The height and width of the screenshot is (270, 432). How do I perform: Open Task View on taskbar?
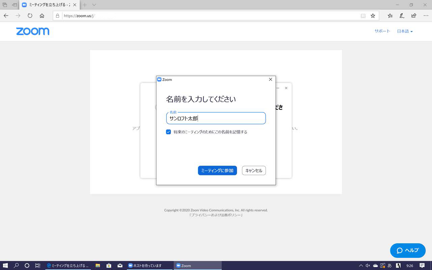click(x=38, y=266)
